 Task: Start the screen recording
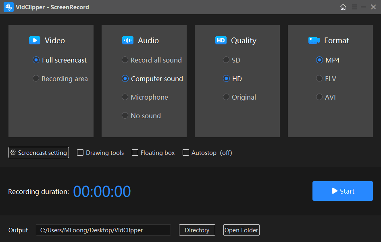coord(343,191)
